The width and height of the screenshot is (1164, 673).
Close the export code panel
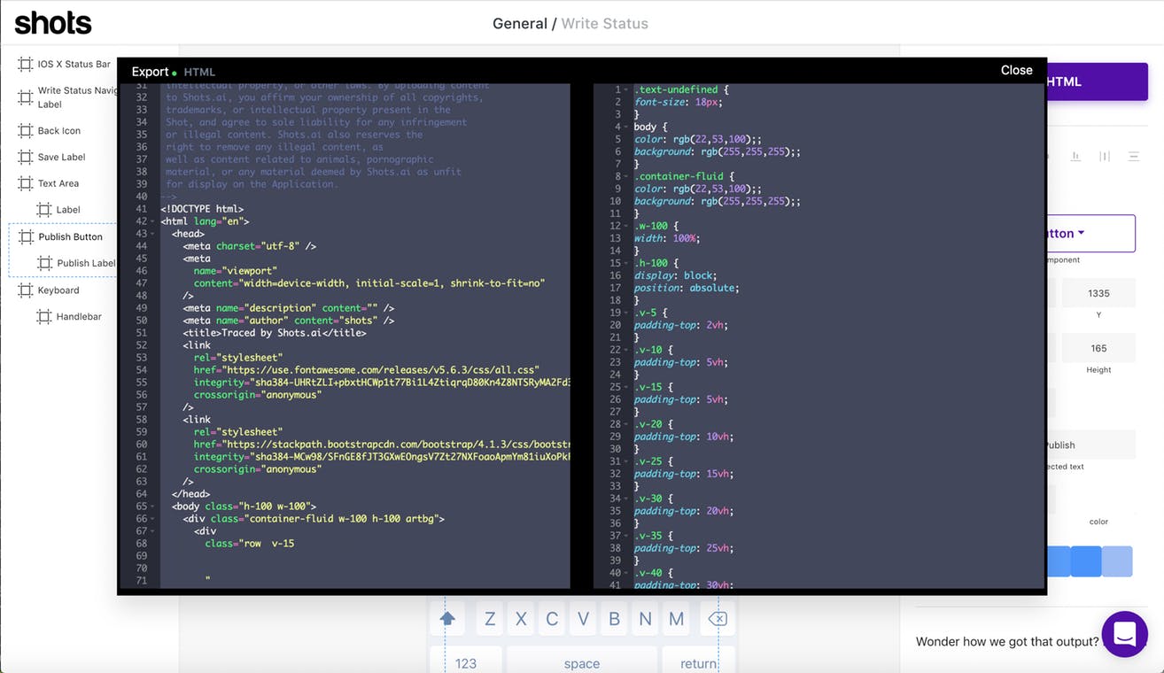(1016, 71)
